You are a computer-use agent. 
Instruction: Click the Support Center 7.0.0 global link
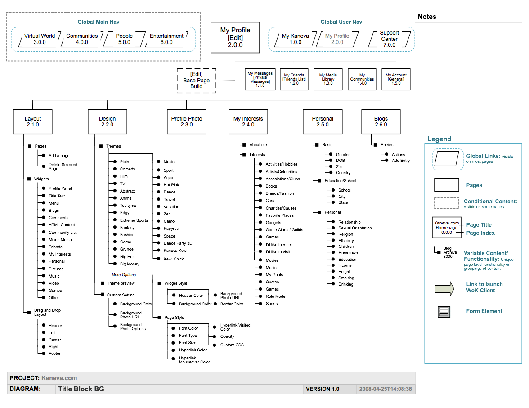(390, 39)
